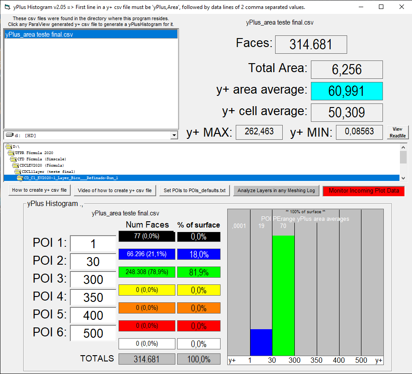412x374 pixels.
Task: Click the POI 6 value field showing 500
Action: coord(93,333)
